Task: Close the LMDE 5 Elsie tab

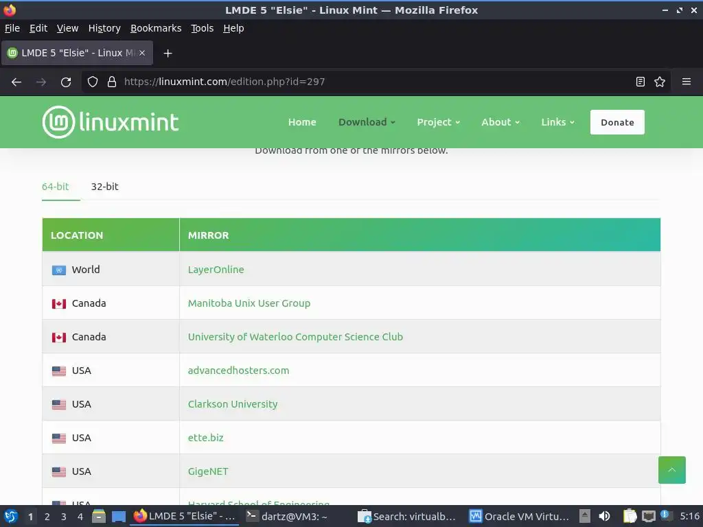Action: 141,53
